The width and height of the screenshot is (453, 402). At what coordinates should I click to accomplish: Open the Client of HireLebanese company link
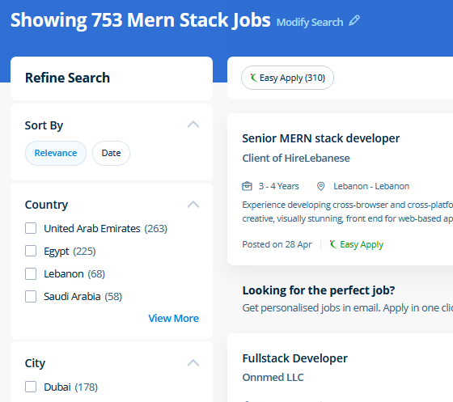[x=296, y=159]
